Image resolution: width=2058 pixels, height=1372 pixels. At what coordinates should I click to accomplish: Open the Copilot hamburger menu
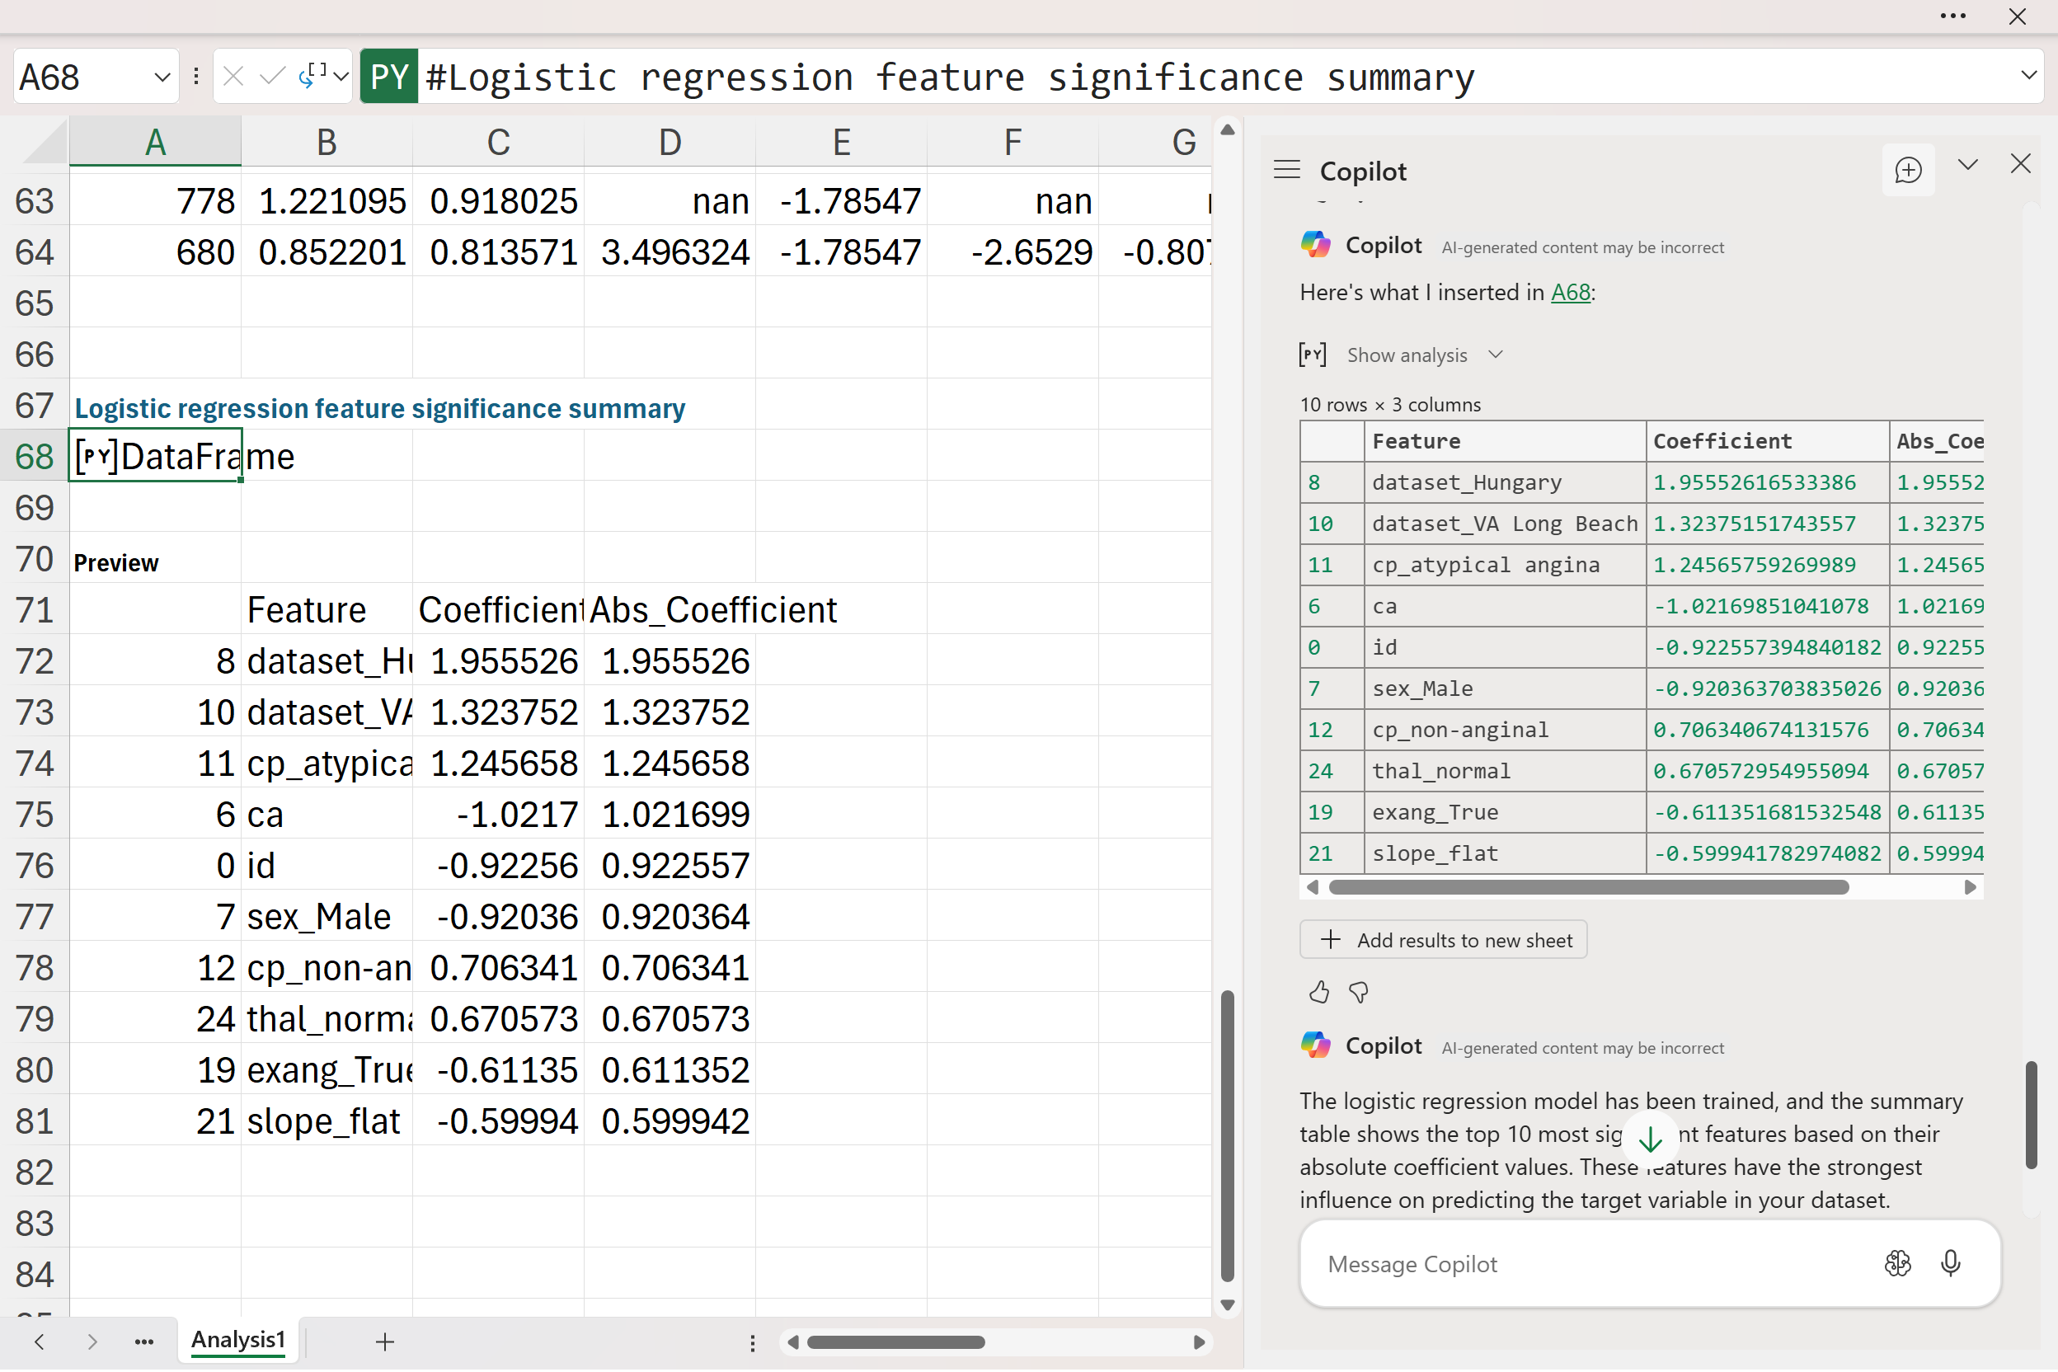(1286, 170)
